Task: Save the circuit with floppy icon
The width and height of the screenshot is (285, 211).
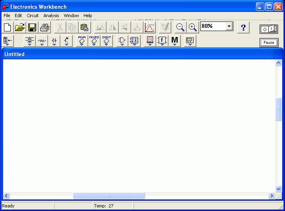Action: tap(32, 27)
